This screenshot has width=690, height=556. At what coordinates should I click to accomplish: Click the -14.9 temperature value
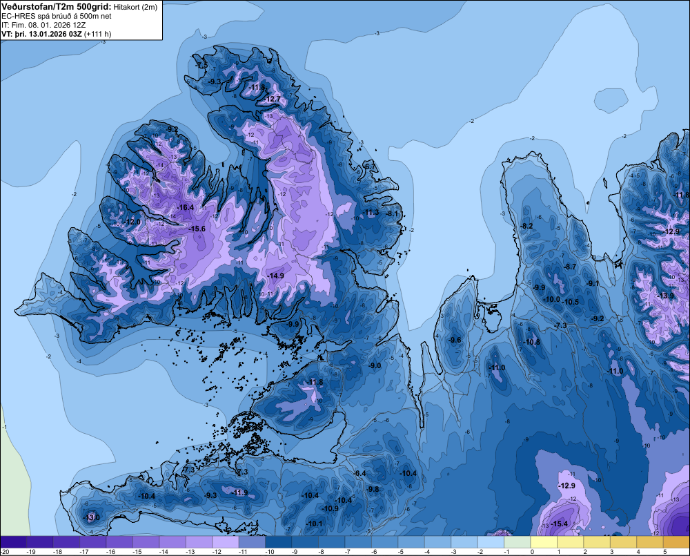click(x=275, y=276)
